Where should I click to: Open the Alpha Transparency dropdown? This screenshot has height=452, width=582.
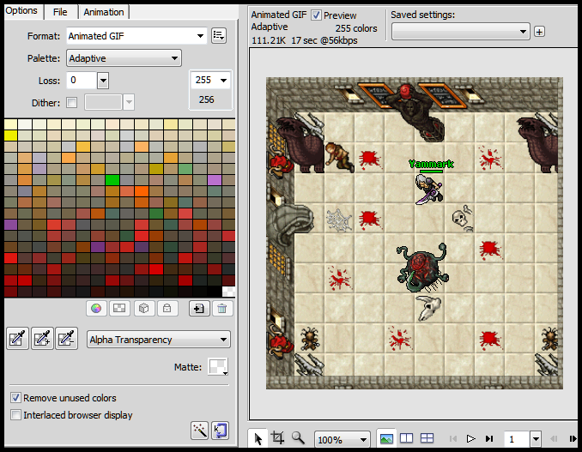[x=159, y=340]
